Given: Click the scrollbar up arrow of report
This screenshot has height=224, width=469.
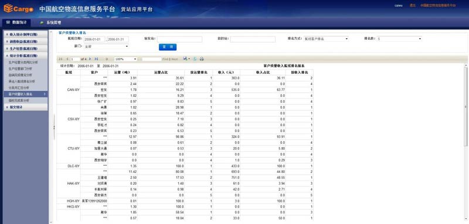Looking at the screenshot, I should point(465,65).
